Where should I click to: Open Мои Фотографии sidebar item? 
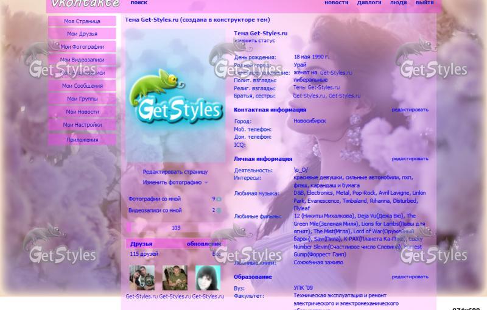[82, 47]
